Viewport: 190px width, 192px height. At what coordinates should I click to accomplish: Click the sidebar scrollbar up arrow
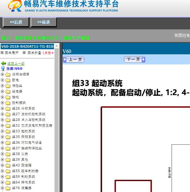56,46
